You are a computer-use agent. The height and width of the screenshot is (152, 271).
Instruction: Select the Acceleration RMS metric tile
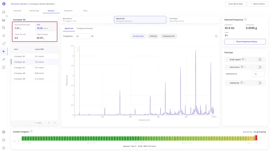24,27
